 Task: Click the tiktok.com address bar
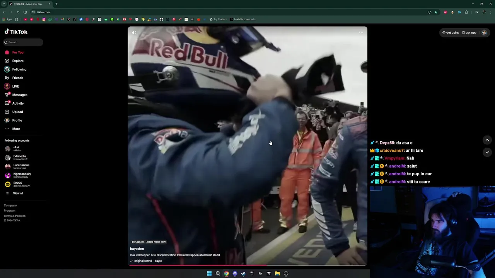(232, 12)
